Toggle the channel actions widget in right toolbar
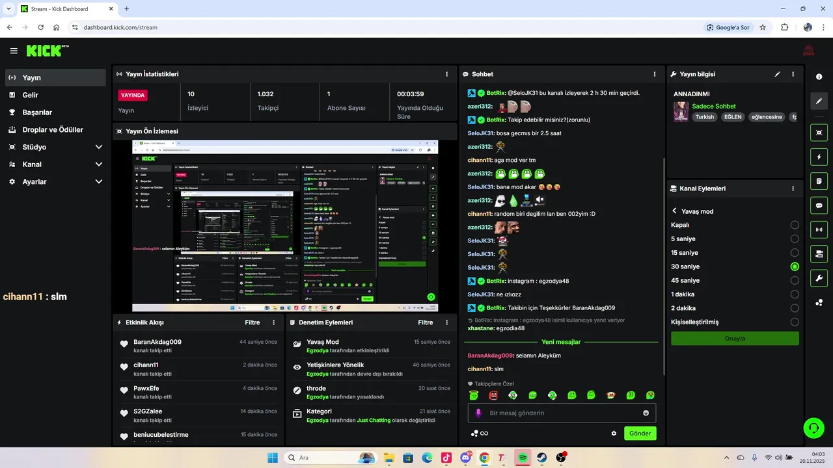The image size is (833, 468). pyautogui.click(x=819, y=253)
